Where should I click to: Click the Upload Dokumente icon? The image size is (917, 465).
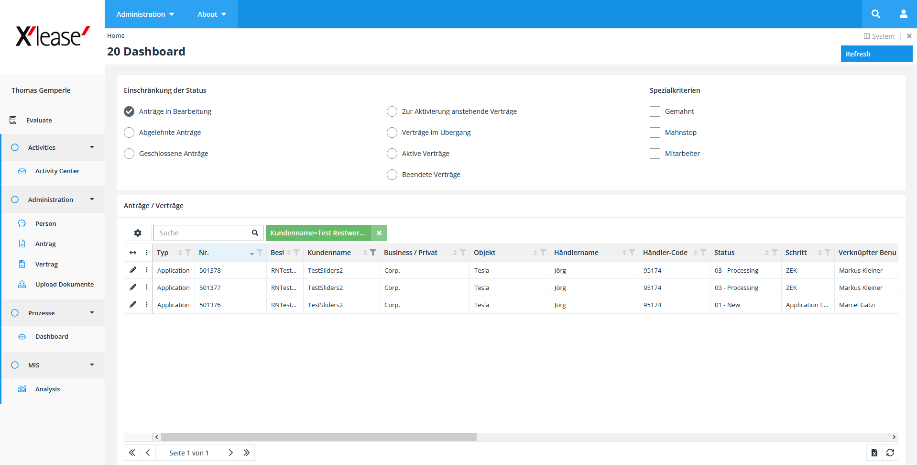click(22, 284)
